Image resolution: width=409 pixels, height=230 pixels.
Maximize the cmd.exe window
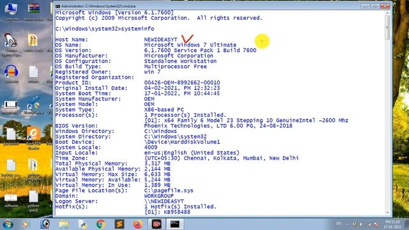[375, 6]
